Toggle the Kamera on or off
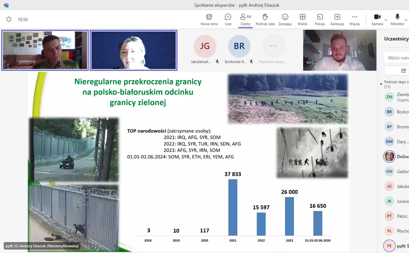The width and height of the screenshot is (409, 253). coord(377,19)
